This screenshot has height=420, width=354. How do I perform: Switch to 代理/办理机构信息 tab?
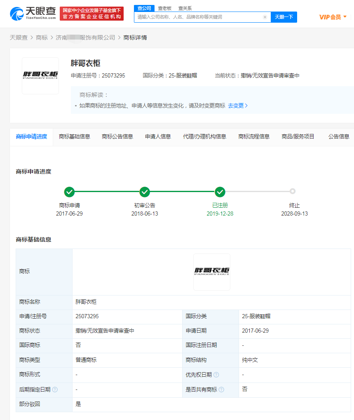point(204,136)
